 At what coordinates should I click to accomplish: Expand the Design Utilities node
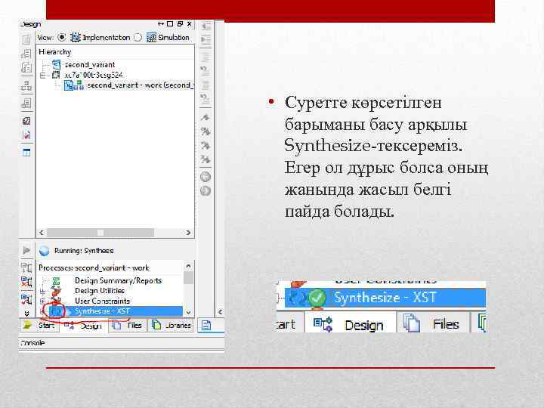pos(42,291)
